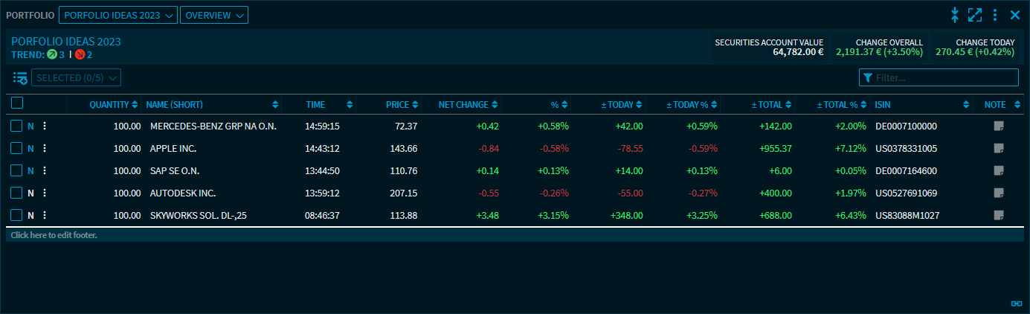Expand the Porfolio Ideas 2023 dropdown
The height and width of the screenshot is (314, 1030).
click(x=118, y=15)
